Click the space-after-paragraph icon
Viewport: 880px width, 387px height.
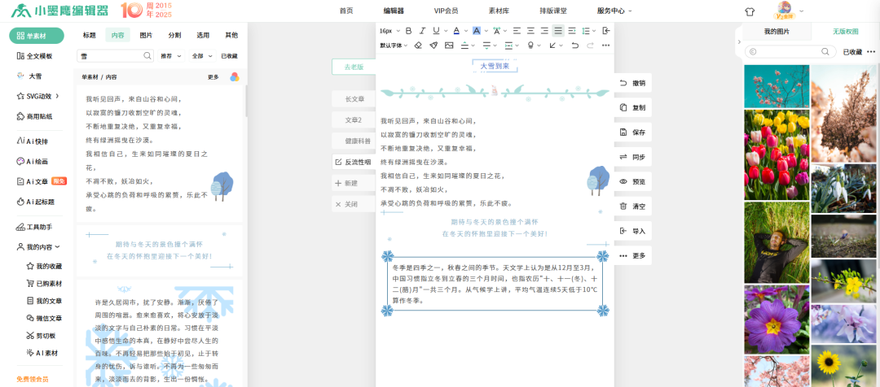(x=486, y=46)
